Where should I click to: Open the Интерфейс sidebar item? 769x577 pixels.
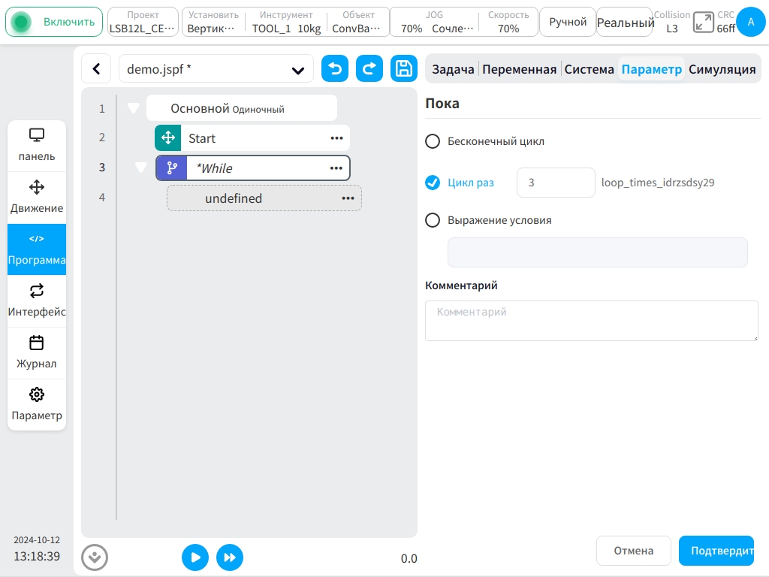(37, 301)
